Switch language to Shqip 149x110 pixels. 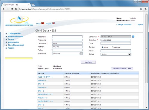point(38,24)
